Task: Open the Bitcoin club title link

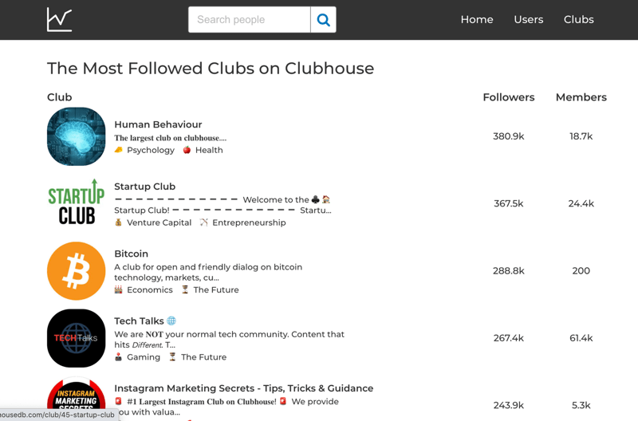Action: click(131, 254)
